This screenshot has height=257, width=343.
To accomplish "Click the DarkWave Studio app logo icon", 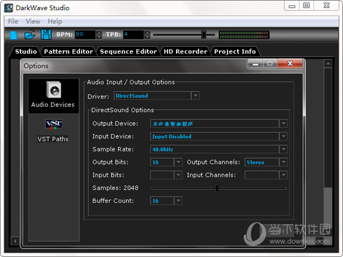I will pos(9,8).
